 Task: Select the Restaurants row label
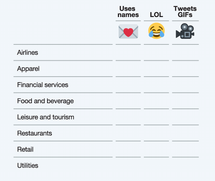[x=34, y=133]
